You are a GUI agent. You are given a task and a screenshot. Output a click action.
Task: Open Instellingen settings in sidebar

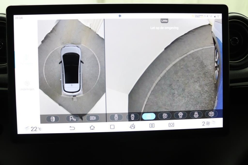click(x=27, y=86)
